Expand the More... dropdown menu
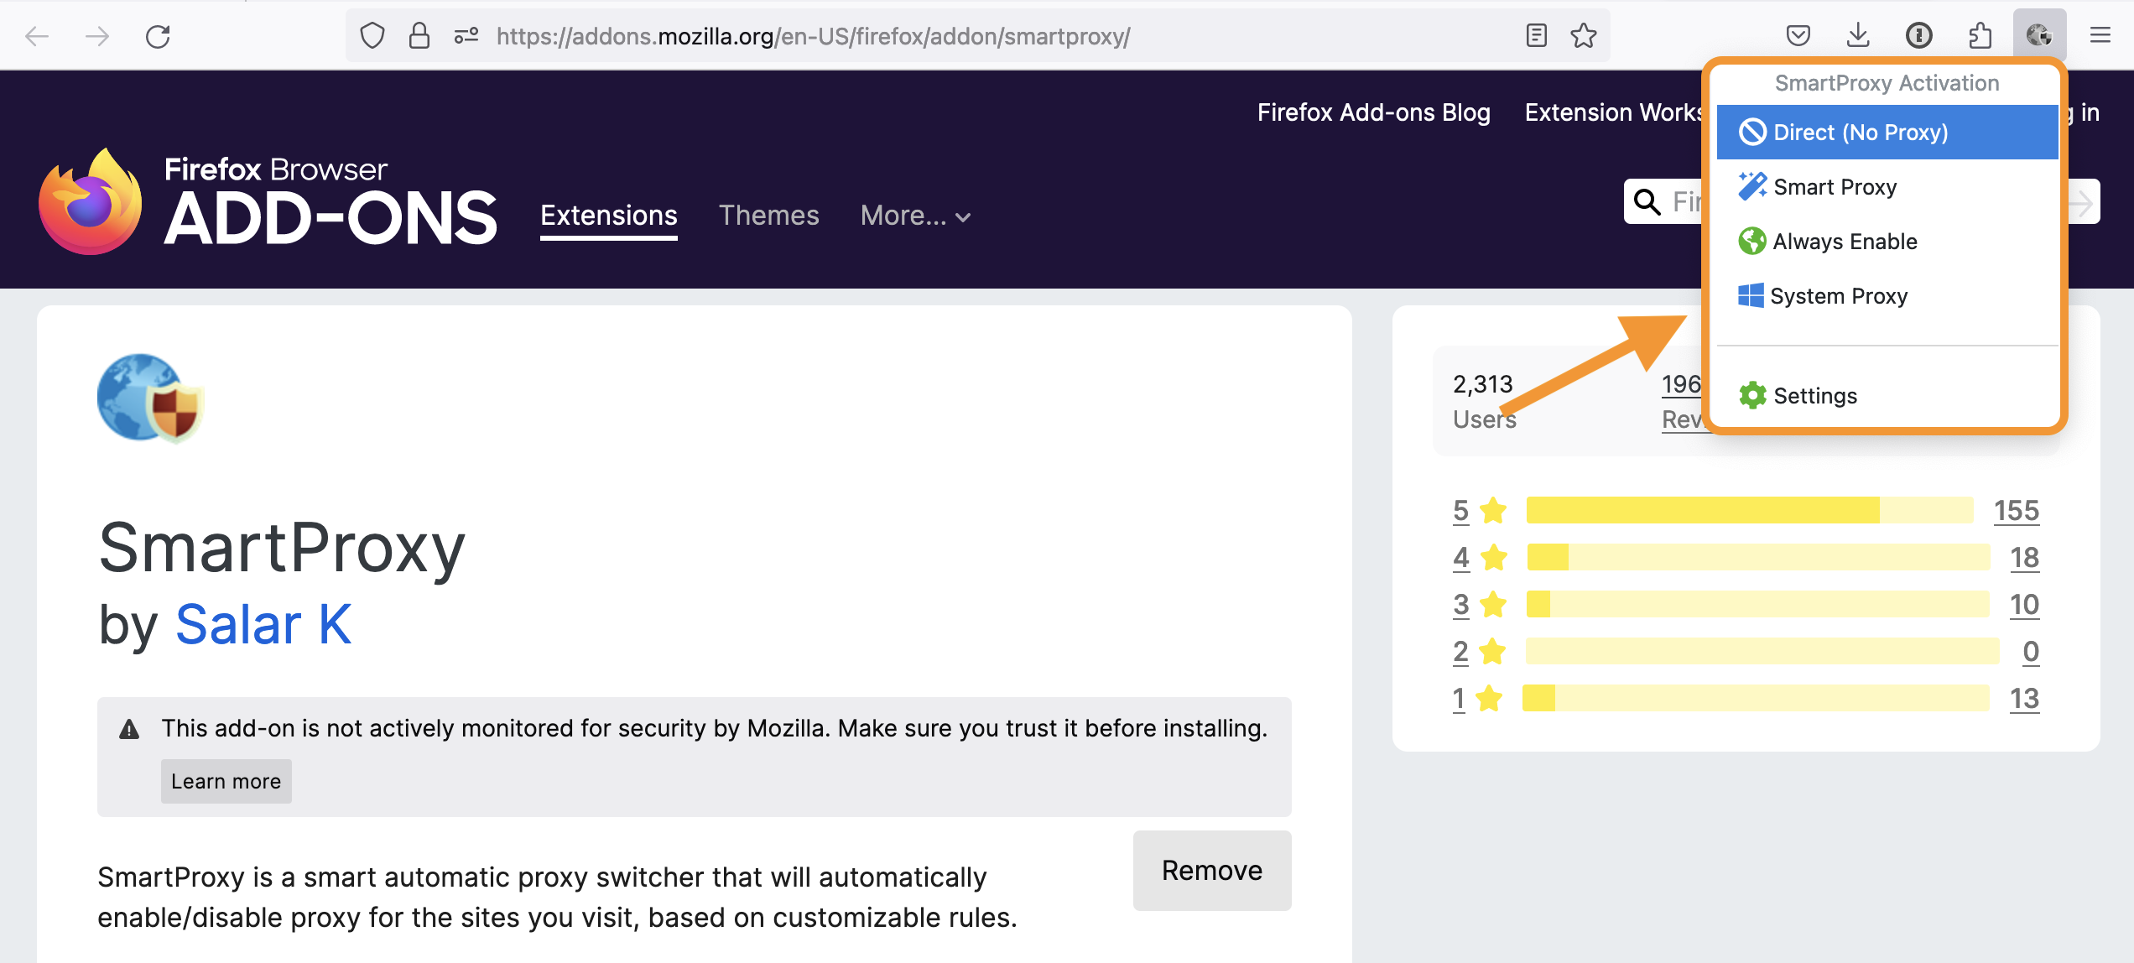 tap(915, 216)
